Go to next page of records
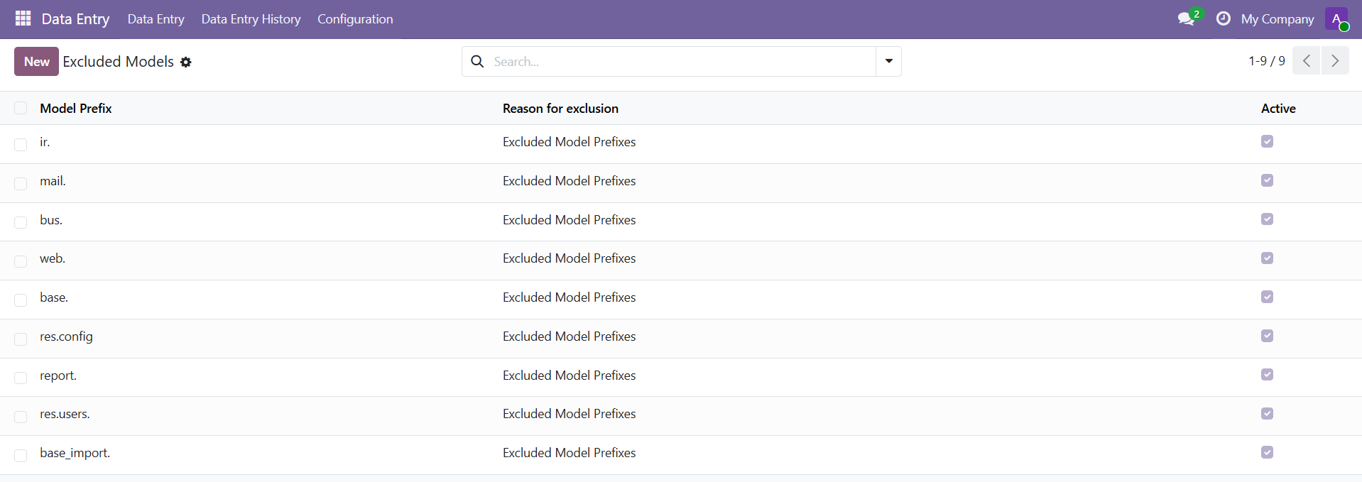Viewport: 1362px width, 482px height. 1335,60
